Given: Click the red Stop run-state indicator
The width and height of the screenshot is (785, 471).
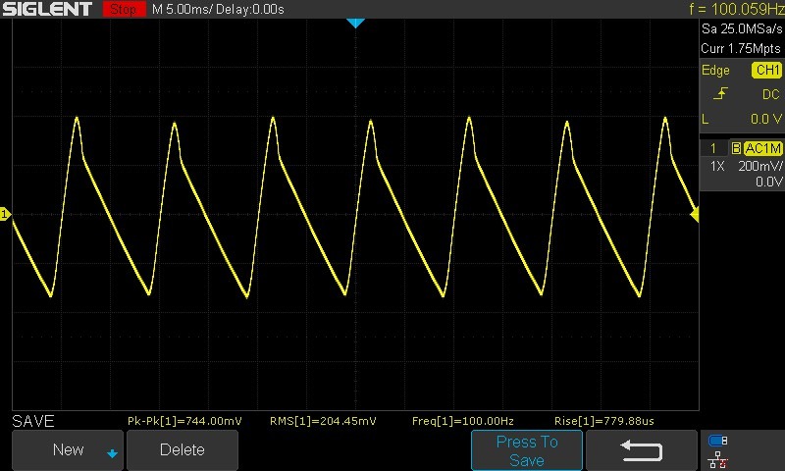Looking at the screenshot, I should pos(124,9).
